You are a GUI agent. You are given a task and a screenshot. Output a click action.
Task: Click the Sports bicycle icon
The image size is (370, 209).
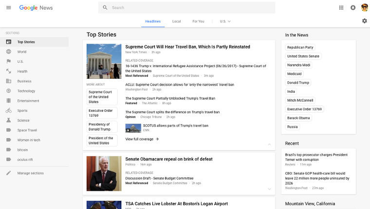click(8, 110)
